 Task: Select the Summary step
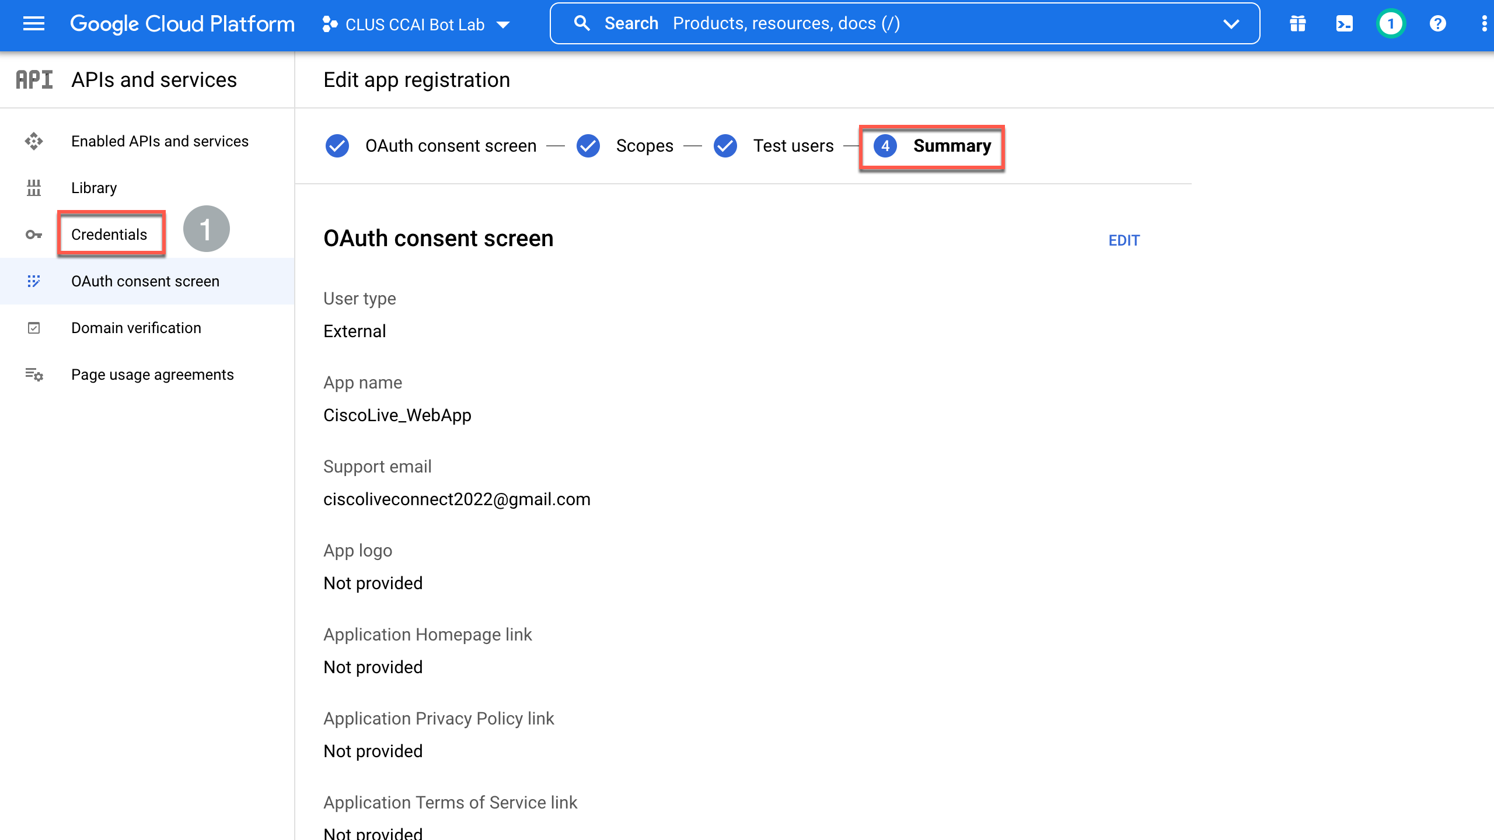[952, 146]
